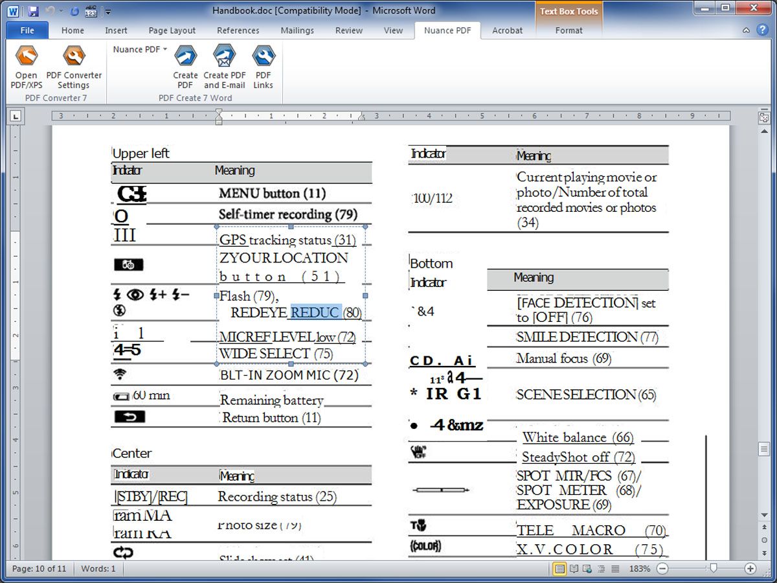Click the Remaining battery text

tap(272, 400)
